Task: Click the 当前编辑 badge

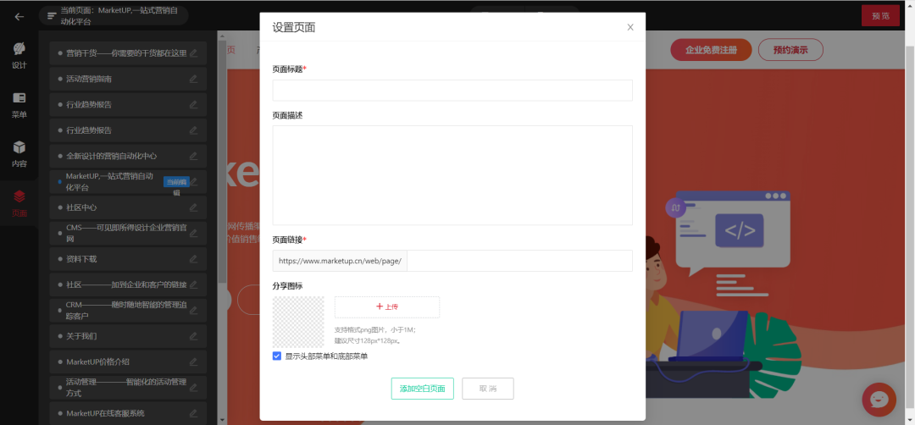Action: [177, 182]
